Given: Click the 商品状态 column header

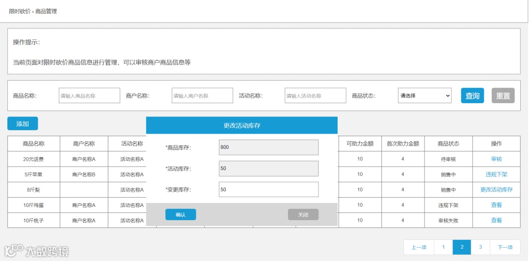Looking at the screenshot, I should 449,144.
